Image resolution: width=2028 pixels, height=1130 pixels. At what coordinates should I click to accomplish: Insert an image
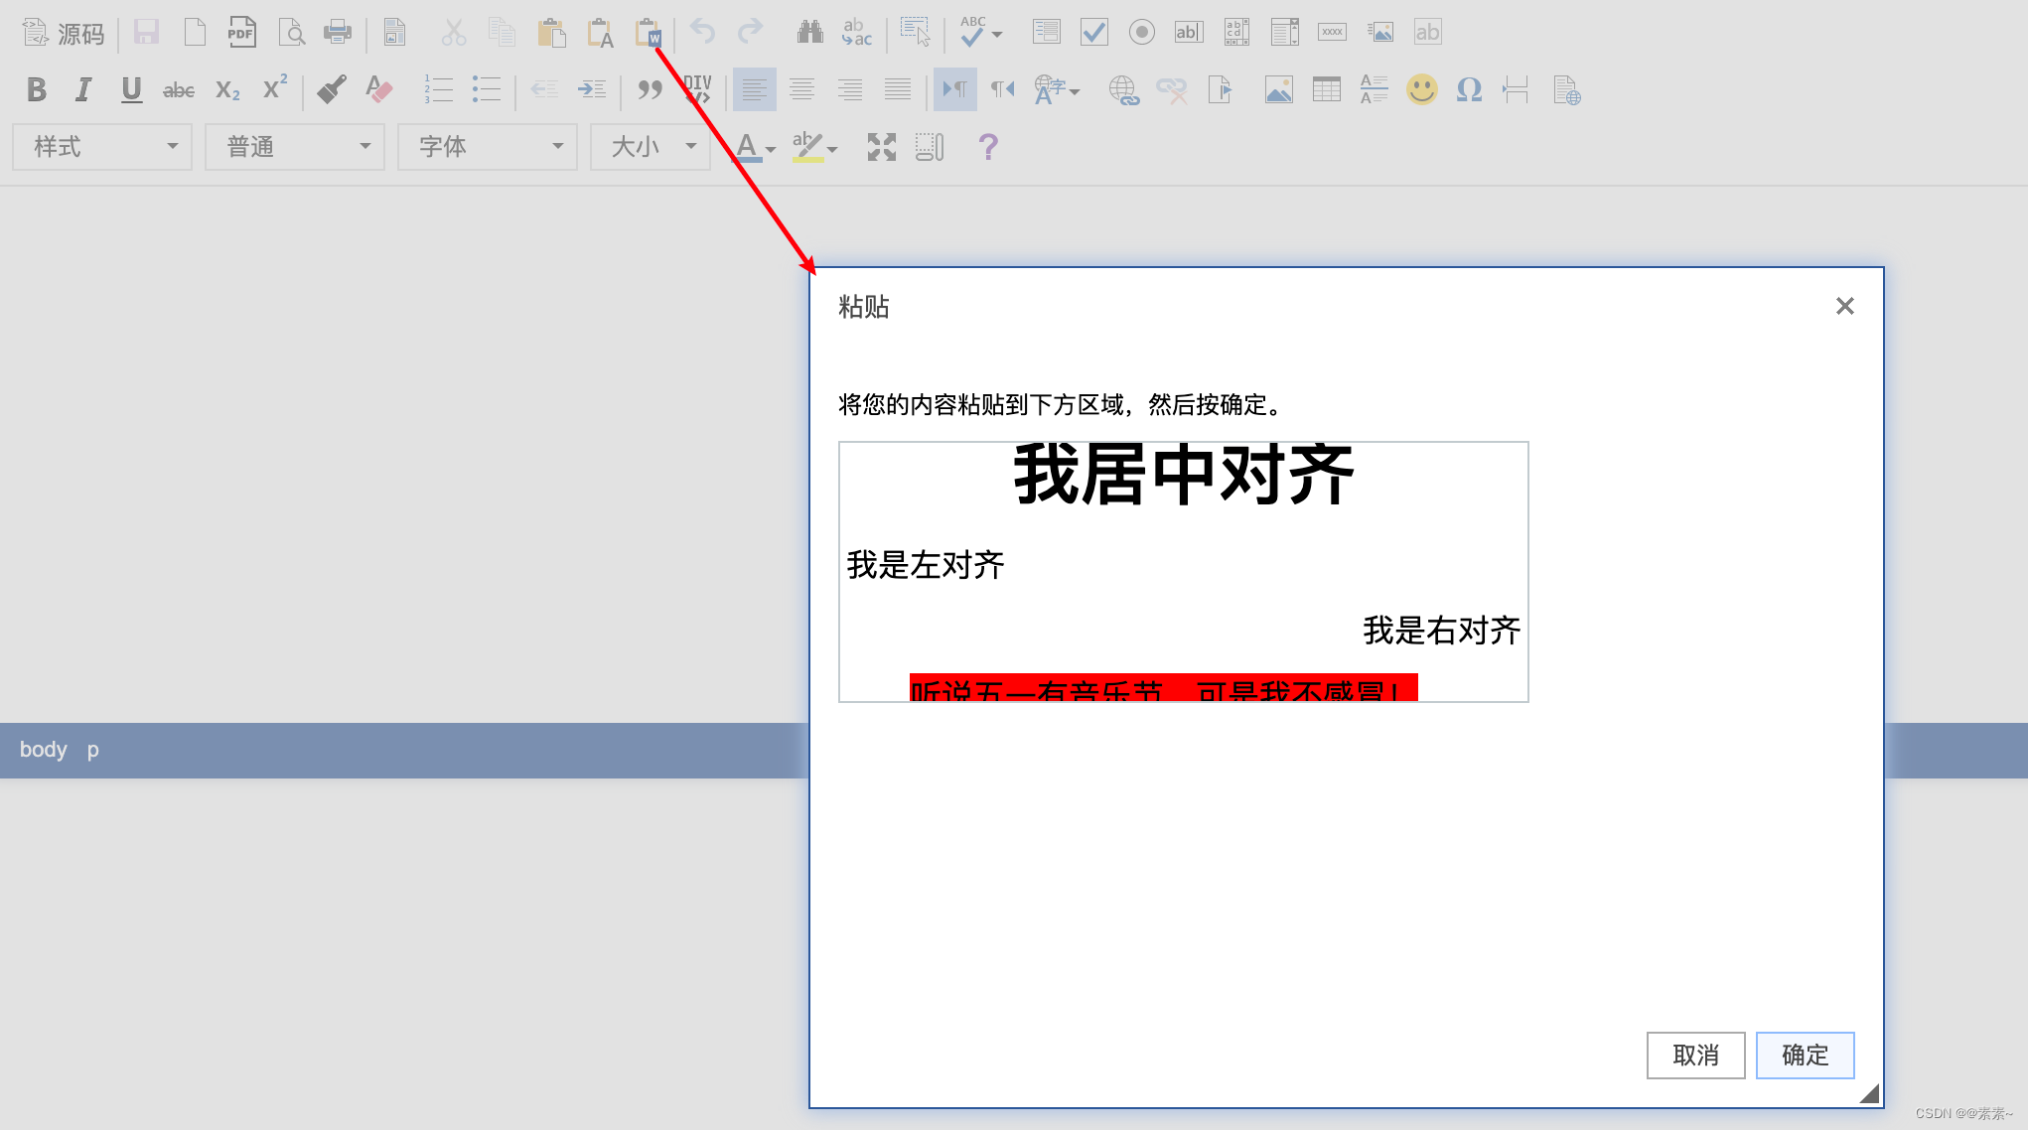coord(1278,90)
